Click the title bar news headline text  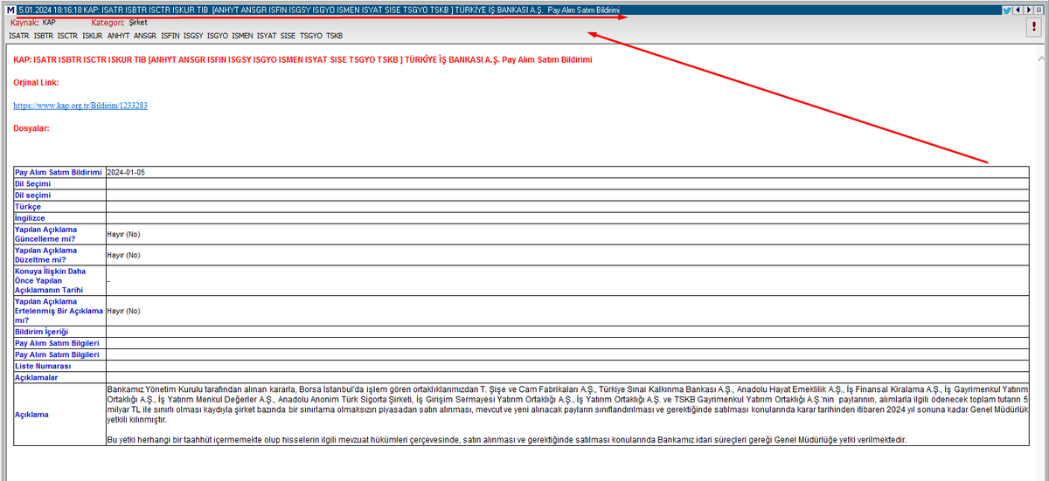coord(318,10)
